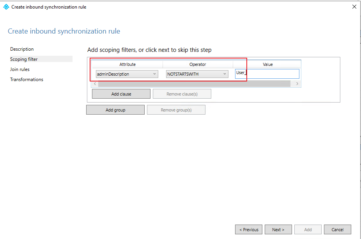The width and height of the screenshot is (361, 239).
Task: Click the Add group button
Action: pos(115,110)
